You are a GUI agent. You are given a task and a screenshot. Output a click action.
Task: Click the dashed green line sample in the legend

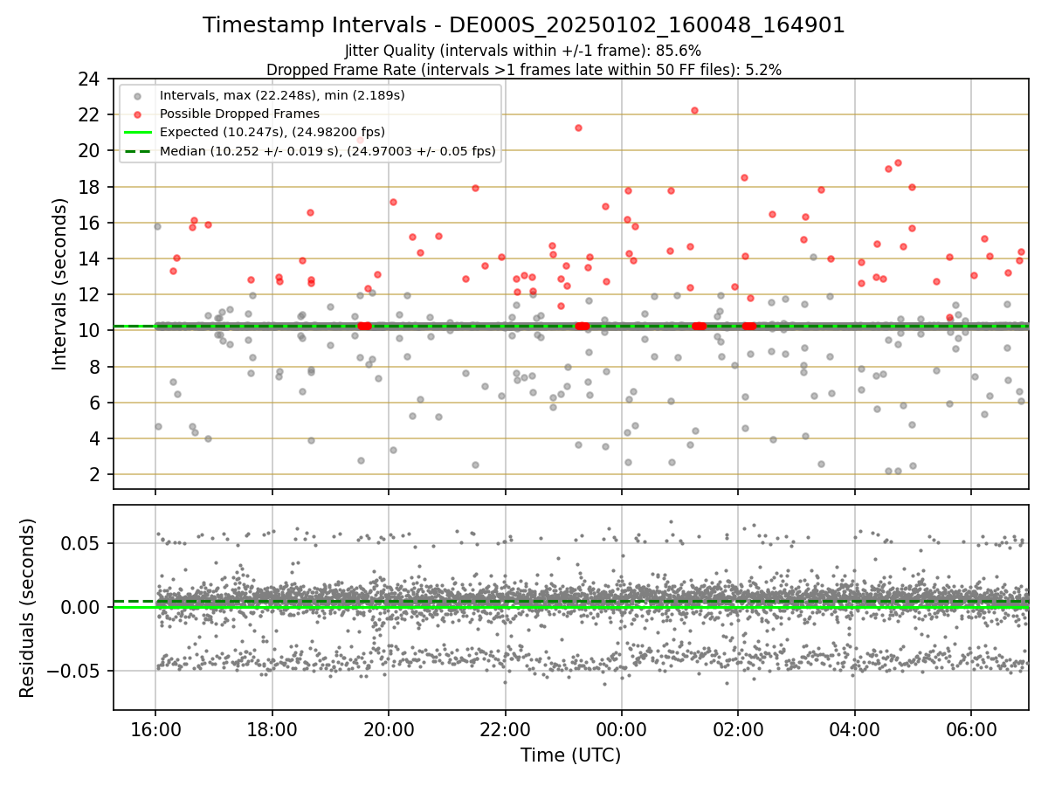click(137, 151)
